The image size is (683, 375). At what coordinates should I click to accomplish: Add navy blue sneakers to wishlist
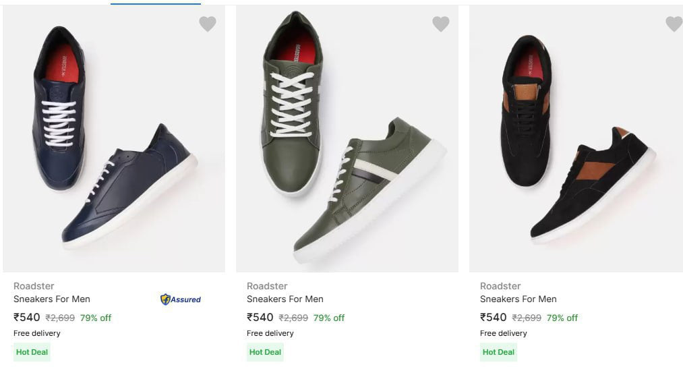(208, 24)
